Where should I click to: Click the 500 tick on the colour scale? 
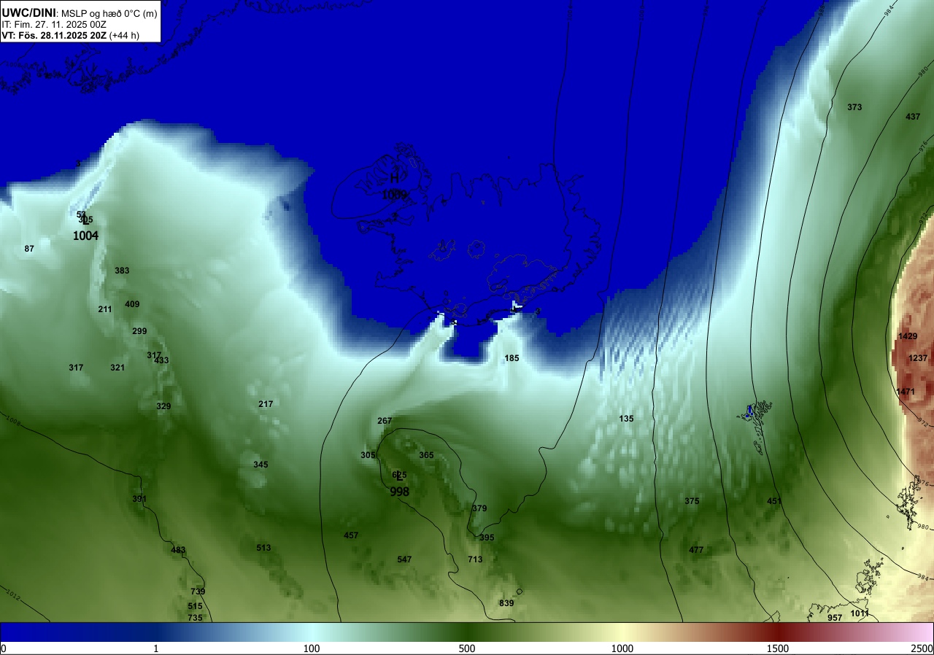click(x=467, y=648)
